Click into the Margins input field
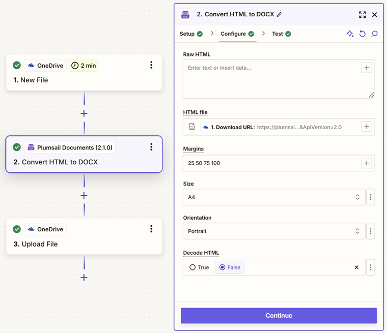 pyautogui.click(x=271, y=163)
